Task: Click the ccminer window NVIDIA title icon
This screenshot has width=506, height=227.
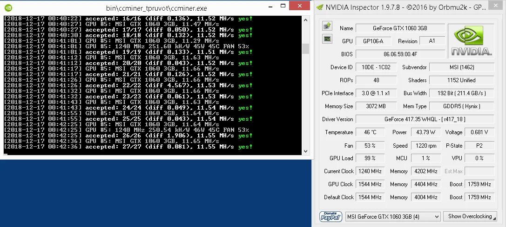Action: [x=8, y=8]
